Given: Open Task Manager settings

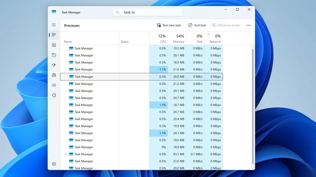Looking at the screenshot, I should point(54,164).
